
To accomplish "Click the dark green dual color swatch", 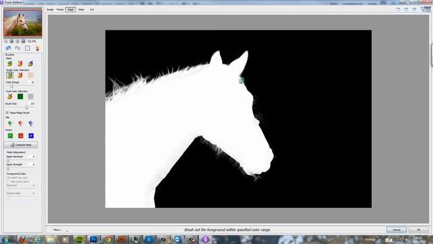I will (20, 96).
